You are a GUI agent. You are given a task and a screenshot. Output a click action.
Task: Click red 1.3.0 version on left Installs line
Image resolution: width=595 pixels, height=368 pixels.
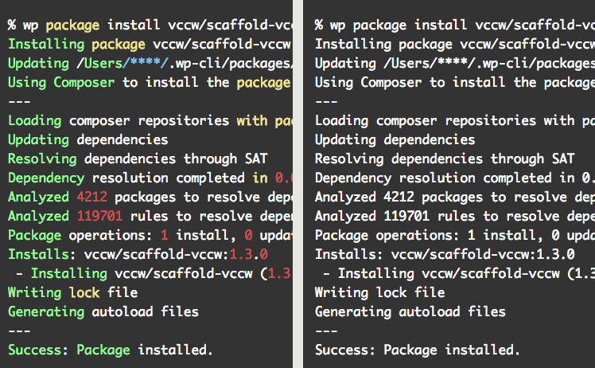point(248,254)
